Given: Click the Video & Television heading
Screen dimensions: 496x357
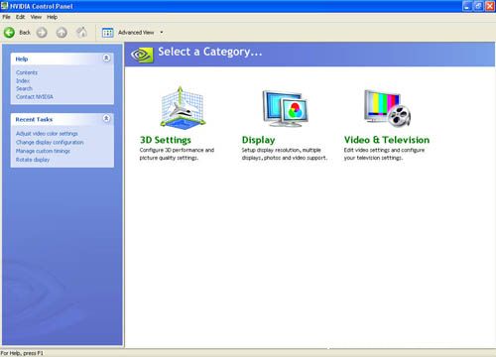Looking at the screenshot, I should 387,140.
